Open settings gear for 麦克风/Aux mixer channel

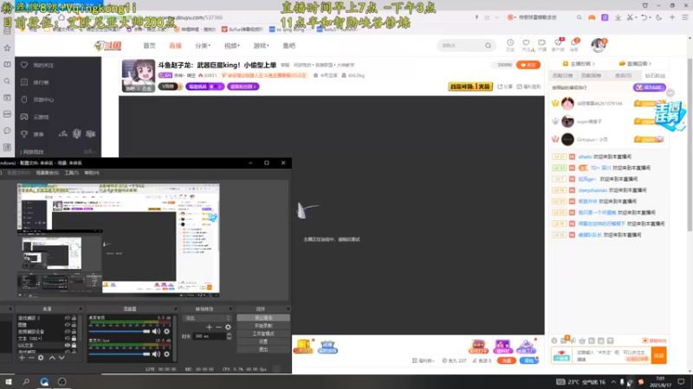[x=166, y=354]
